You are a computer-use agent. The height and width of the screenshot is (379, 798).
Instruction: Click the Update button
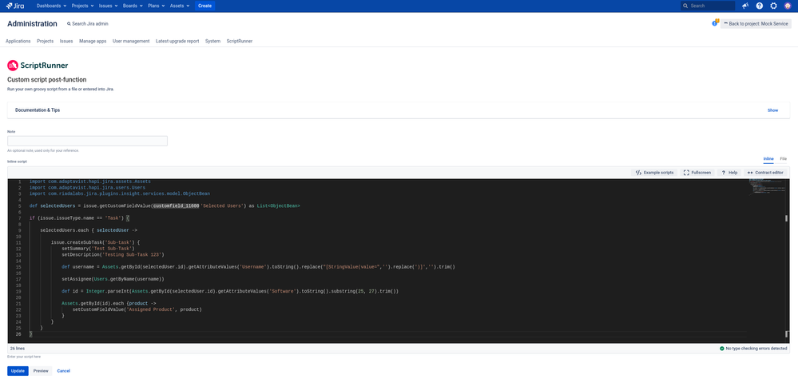[18, 371]
